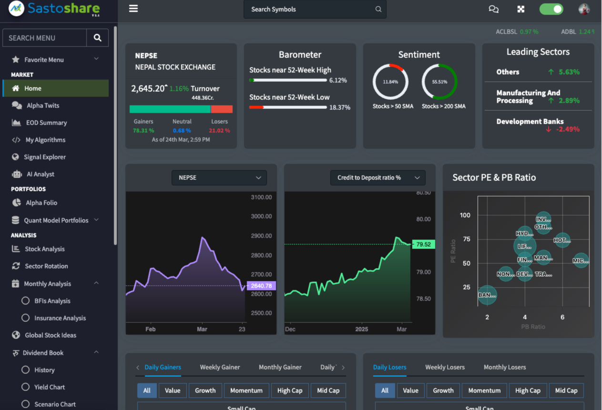This screenshot has width=602, height=410.
Task: Open Credit to Deposit ratio dropdown
Action: pyautogui.click(x=378, y=178)
